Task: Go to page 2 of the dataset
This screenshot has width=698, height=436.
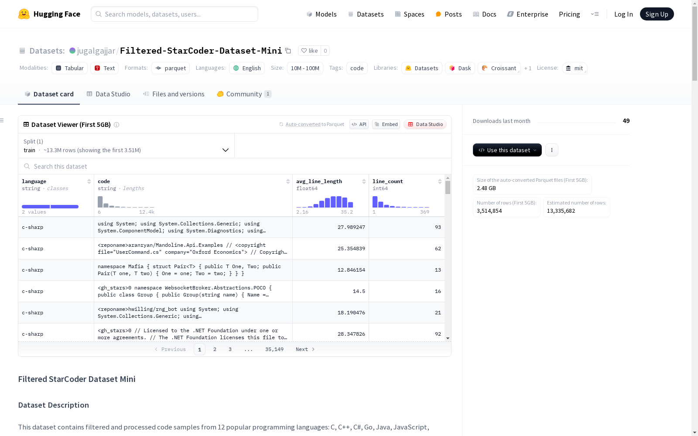Action: click(x=215, y=349)
